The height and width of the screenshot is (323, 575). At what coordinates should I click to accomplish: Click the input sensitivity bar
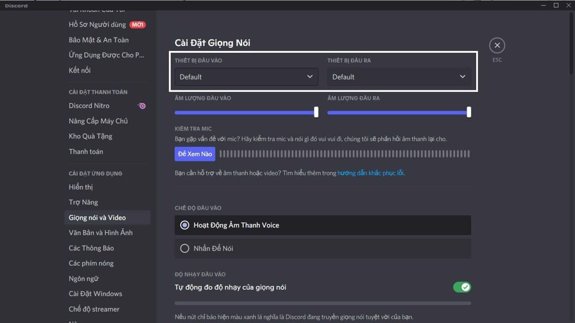(x=323, y=303)
